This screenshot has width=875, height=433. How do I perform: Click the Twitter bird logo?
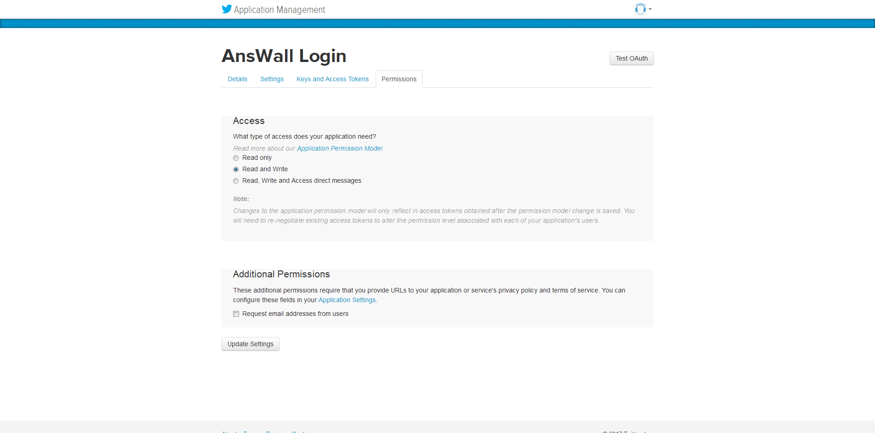pos(227,9)
